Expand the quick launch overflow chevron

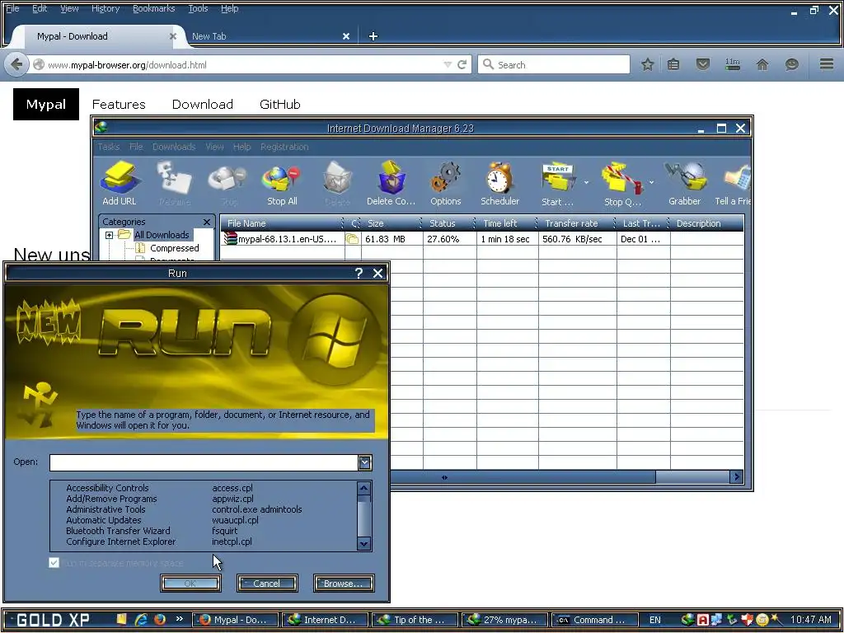[x=179, y=618]
